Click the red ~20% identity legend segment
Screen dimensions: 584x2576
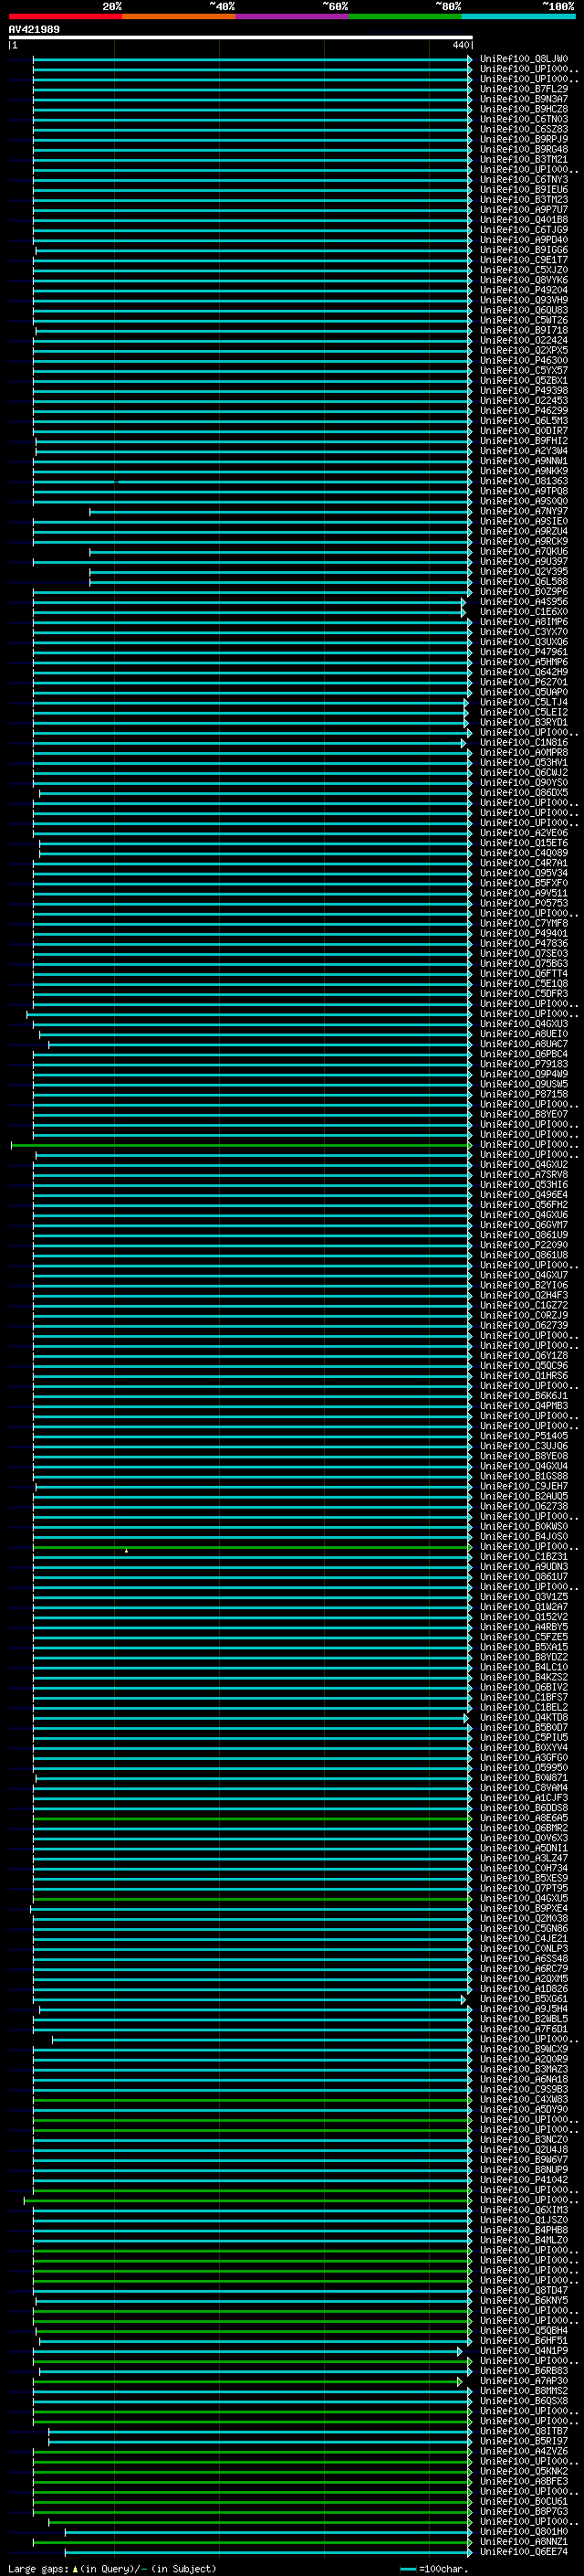pos(65,16)
